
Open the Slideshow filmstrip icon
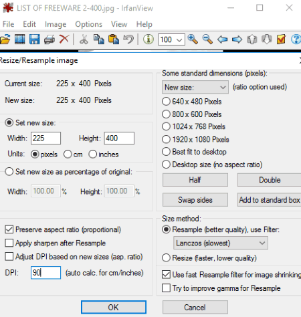pyautogui.click(x=20, y=39)
